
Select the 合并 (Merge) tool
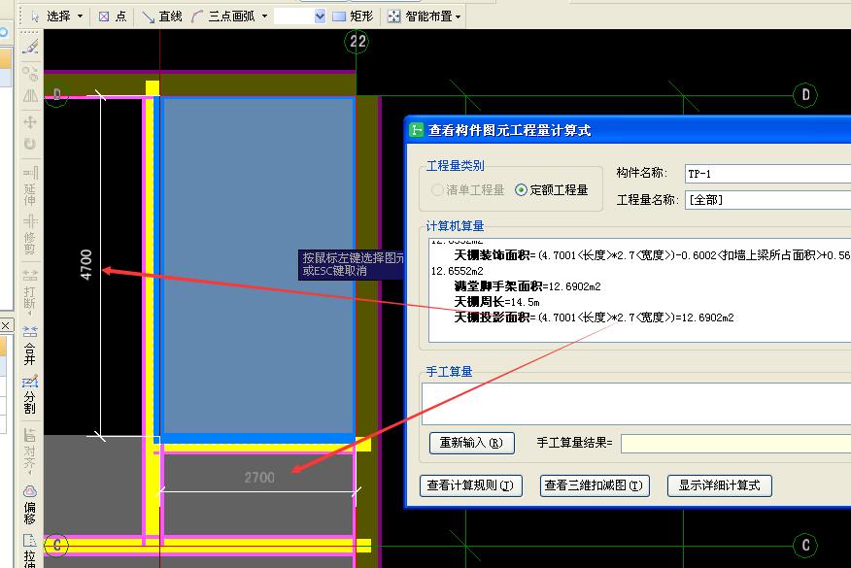point(30,345)
